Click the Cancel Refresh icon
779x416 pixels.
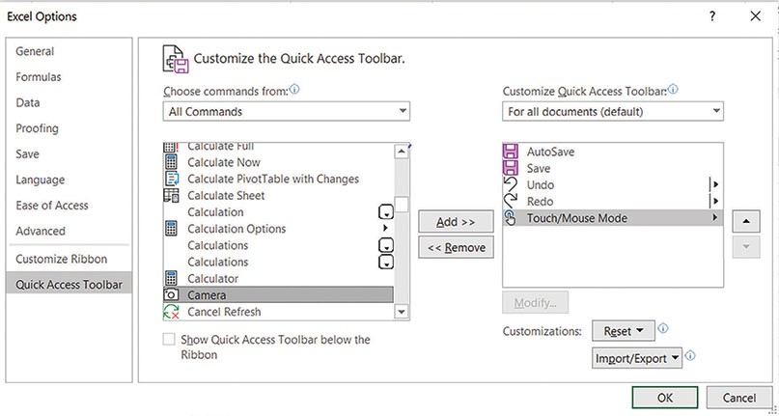point(172,312)
